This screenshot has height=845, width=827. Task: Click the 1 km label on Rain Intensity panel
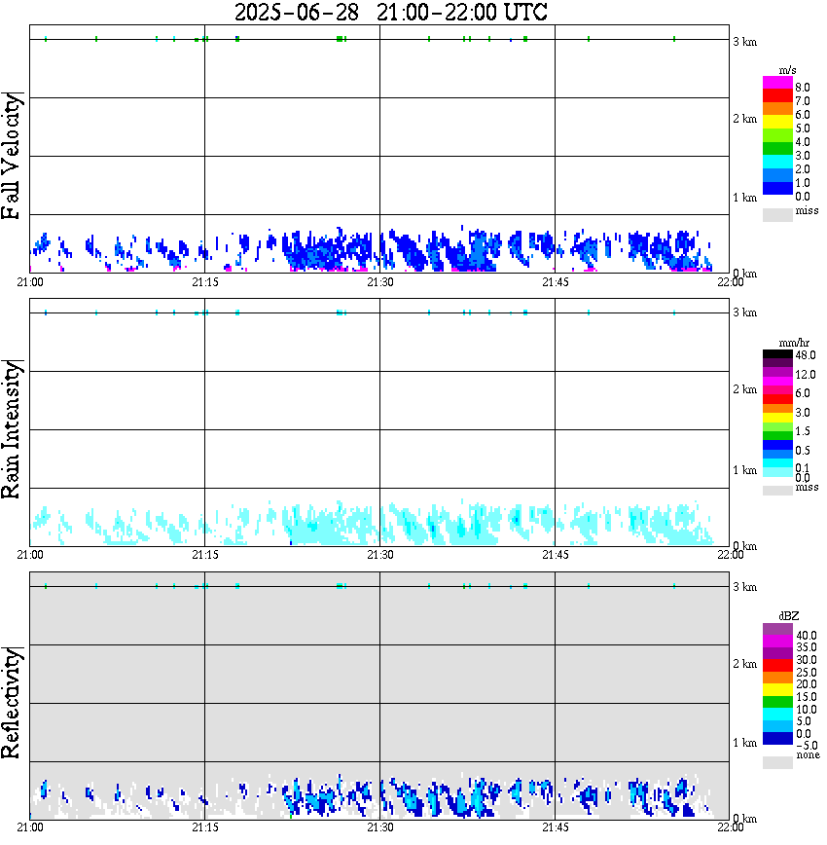744,470
